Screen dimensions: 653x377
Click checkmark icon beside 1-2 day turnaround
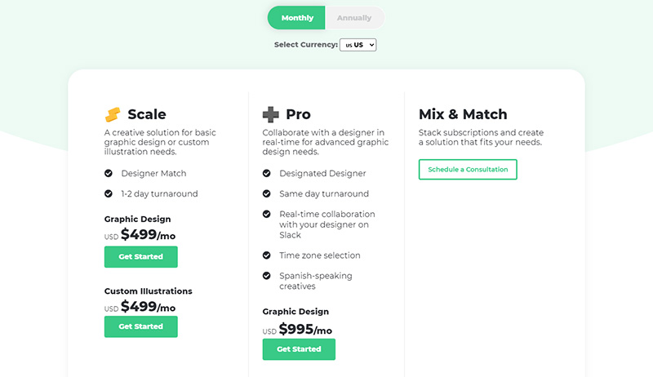pyautogui.click(x=109, y=193)
